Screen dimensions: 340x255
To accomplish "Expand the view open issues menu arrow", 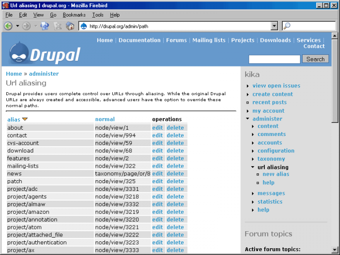I will pyautogui.click(x=248, y=86).
